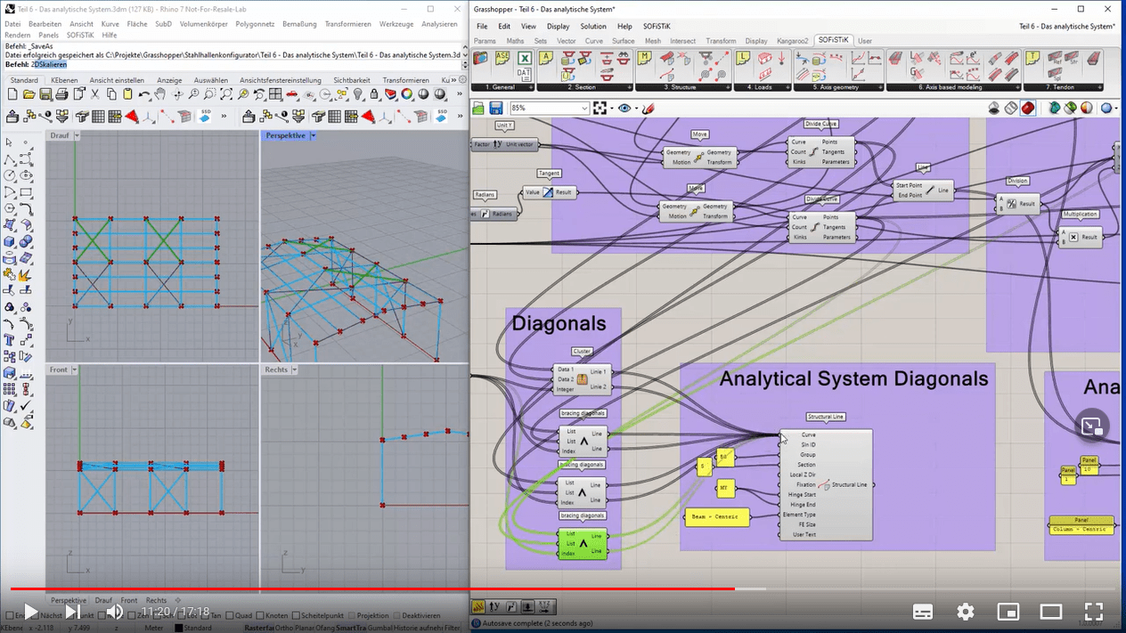Open the Grasshopper save file icon
The height and width of the screenshot is (633, 1126).
(497, 108)
